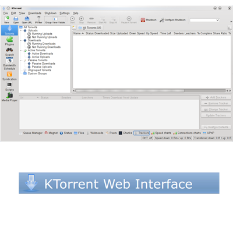Select Active Uploads group

pos(38,57)
